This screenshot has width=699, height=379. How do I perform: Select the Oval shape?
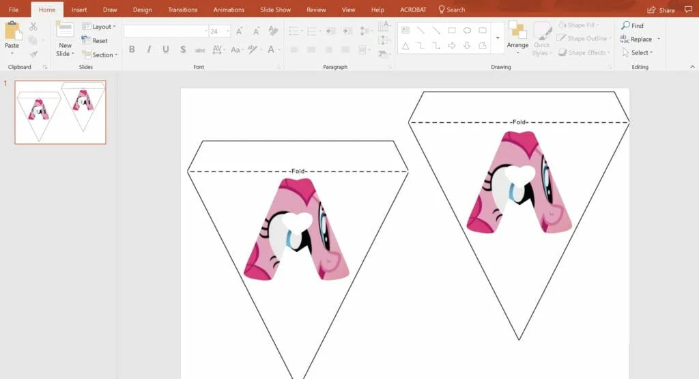467,30
